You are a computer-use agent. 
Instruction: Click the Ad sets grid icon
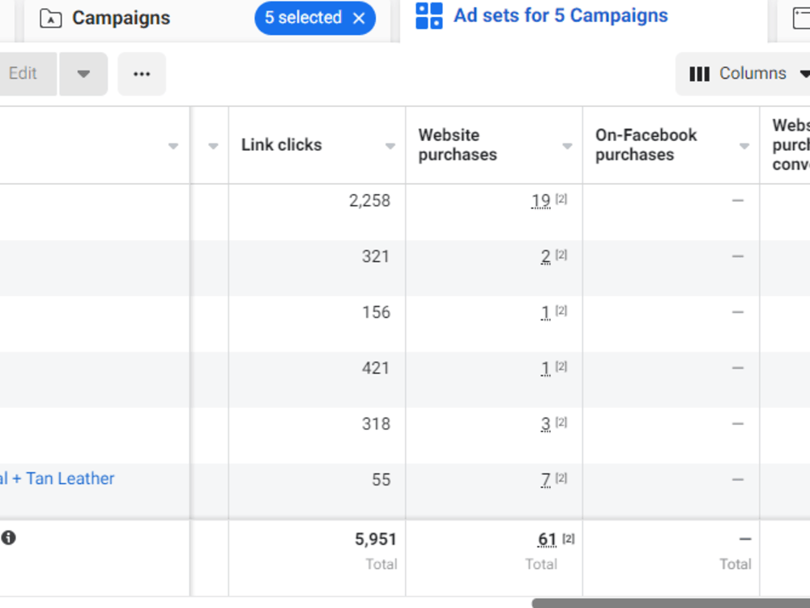pos(428,16)
